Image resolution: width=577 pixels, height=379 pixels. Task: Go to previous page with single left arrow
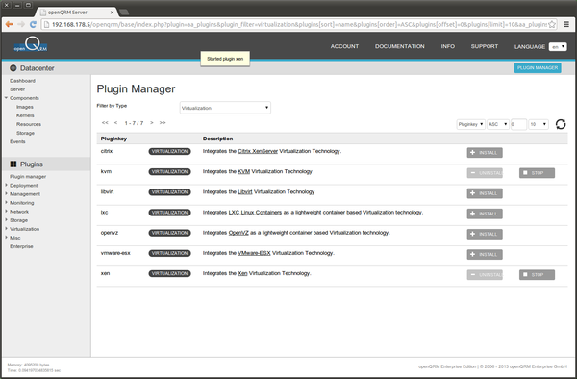115,123
